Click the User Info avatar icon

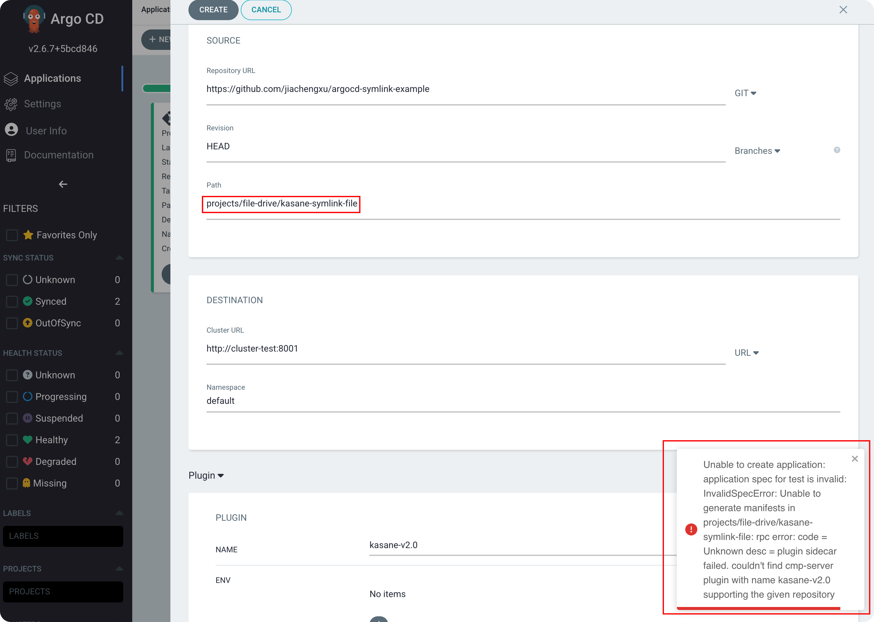point(11,130)
